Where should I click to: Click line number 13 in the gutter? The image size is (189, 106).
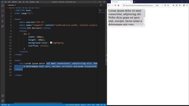[10, 46]
